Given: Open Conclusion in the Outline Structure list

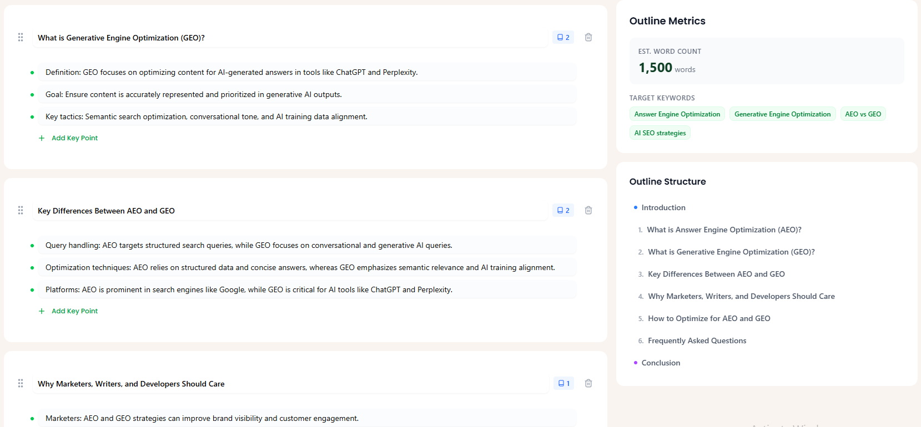Looking at the screenshot, I should coord(661,363).
